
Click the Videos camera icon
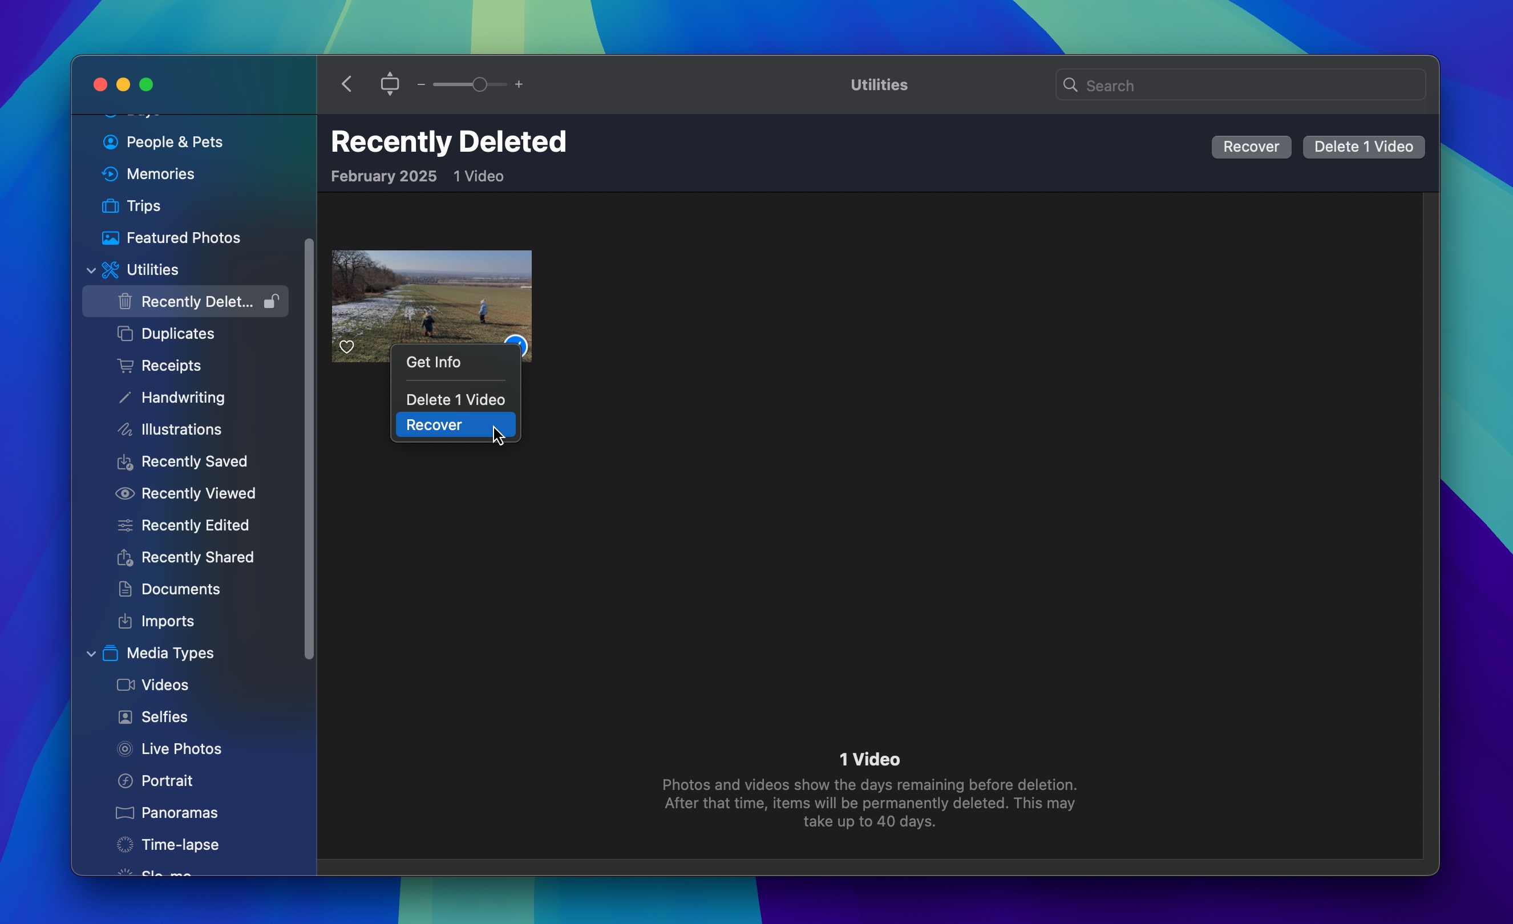point(126,684)
